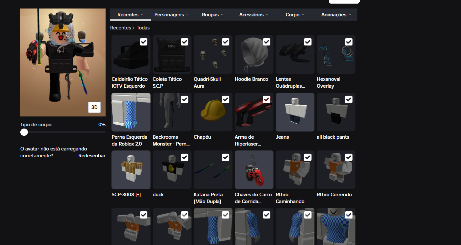Open the Hoodie Branco name link
461x245 pixels.
[251, 79]
